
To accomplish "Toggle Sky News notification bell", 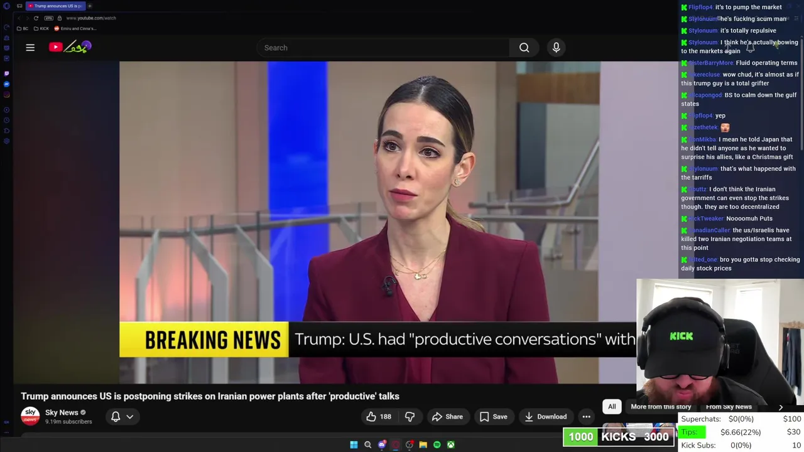I will [x=116, y=416].
